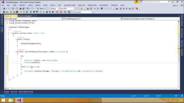Open the Toolbox side tab
Image resolution: width=184 pixels, height=103 pixels.
pos(2,29)
